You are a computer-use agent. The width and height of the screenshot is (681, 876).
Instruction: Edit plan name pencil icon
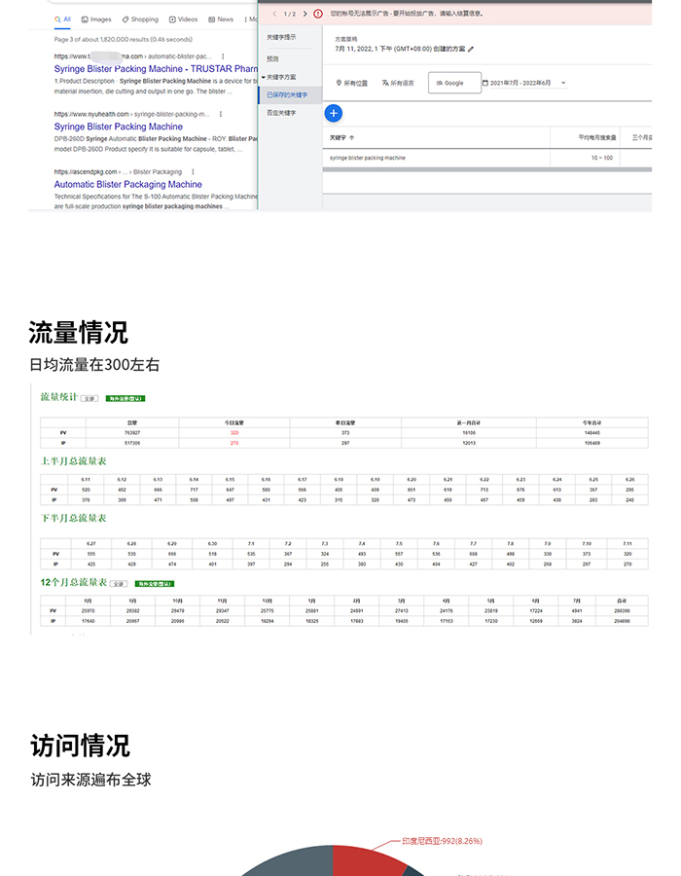(471, 50)
